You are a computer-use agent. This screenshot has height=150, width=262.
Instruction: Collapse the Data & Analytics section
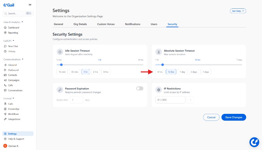point(22,22)
